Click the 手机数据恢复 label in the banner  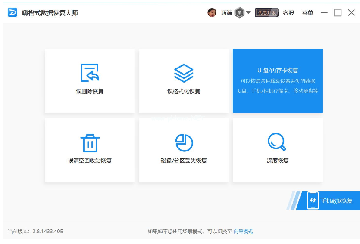(337, 201)
